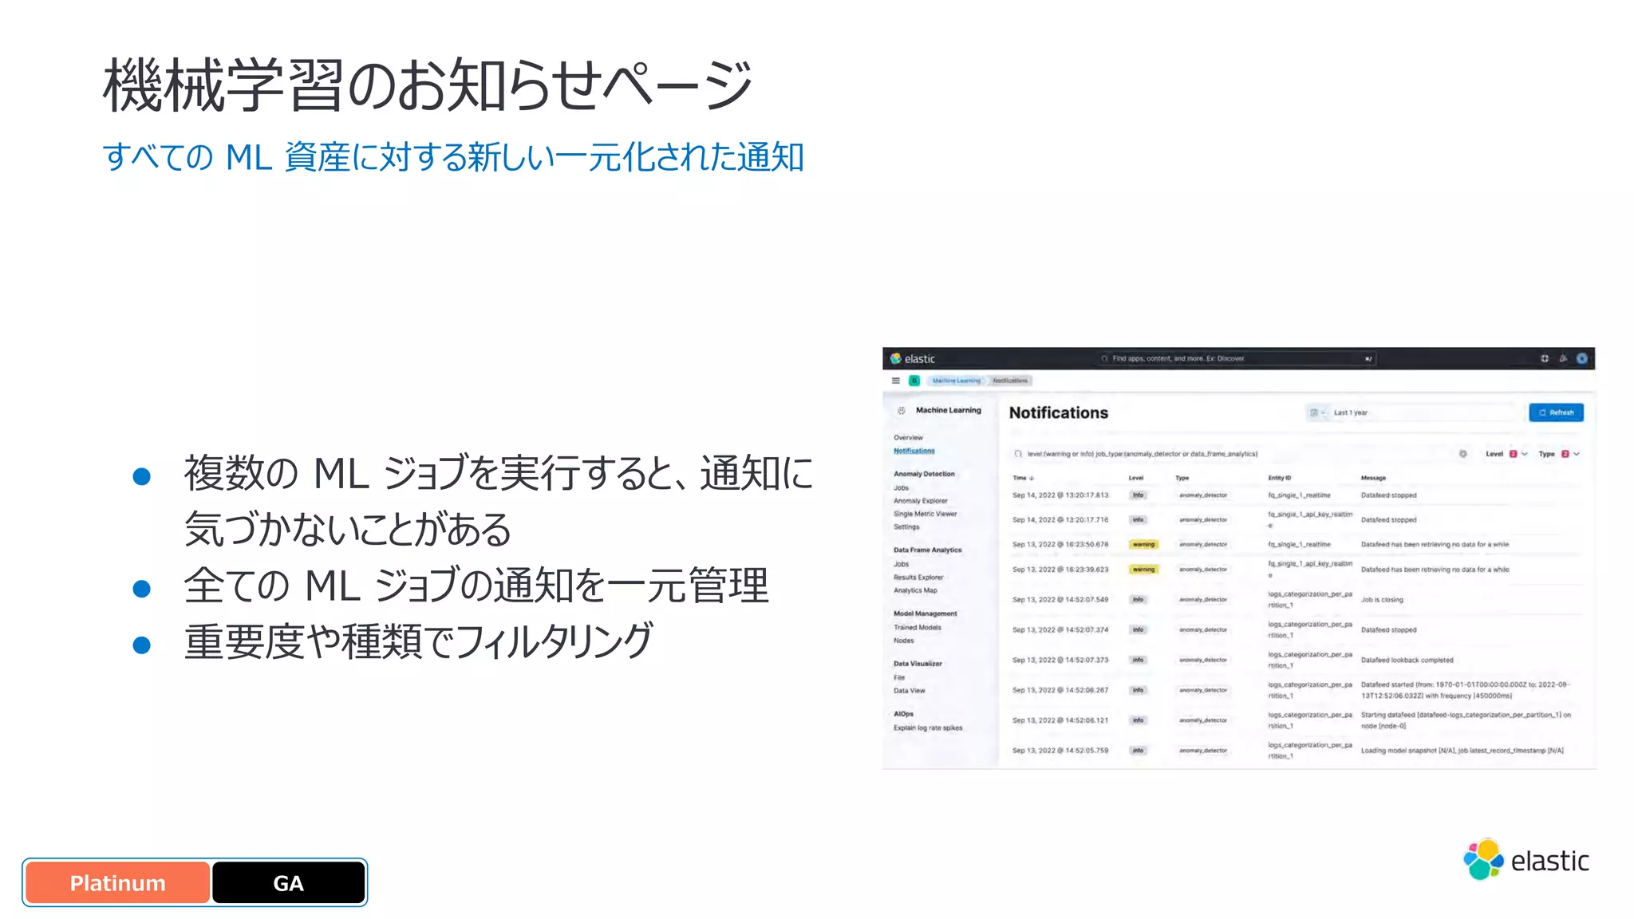Image resolution: width=1634 pixels, height=919 pixels.
Task: Click timestamp 'Sep 13, 2022 @ 14:52:05.759'
Action: [1060, 751]
